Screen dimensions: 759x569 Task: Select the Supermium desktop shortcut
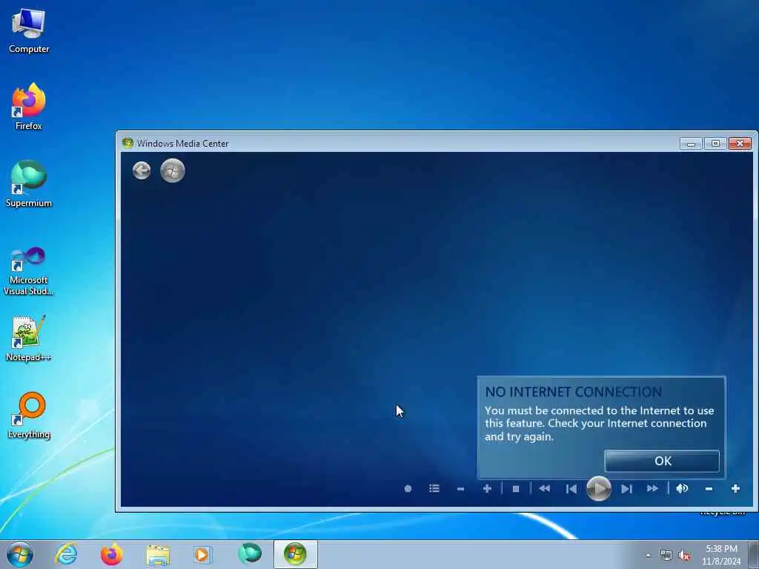[29, 184]
